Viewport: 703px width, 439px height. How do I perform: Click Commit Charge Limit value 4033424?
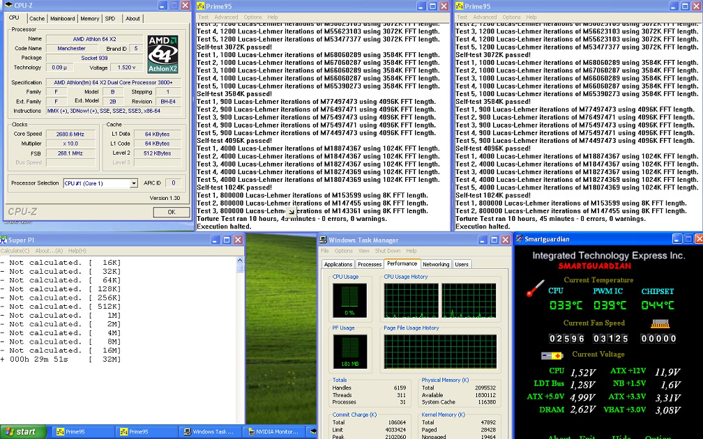[x=395, y=429]
